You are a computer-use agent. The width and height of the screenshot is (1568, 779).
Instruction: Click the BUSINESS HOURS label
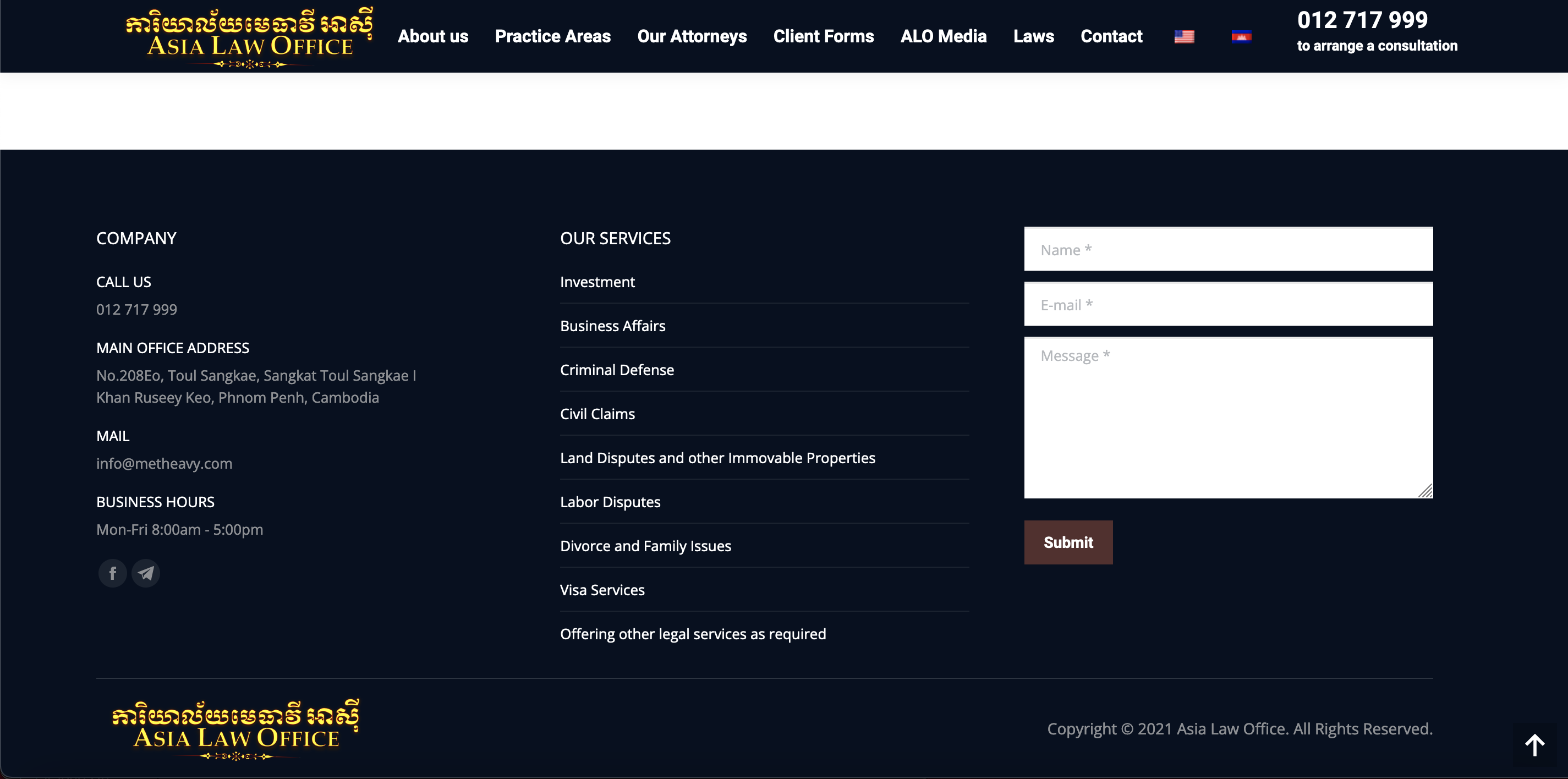tap(155, 502)
